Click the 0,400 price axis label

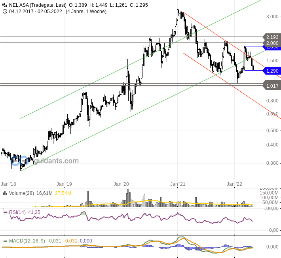[272, 145]
